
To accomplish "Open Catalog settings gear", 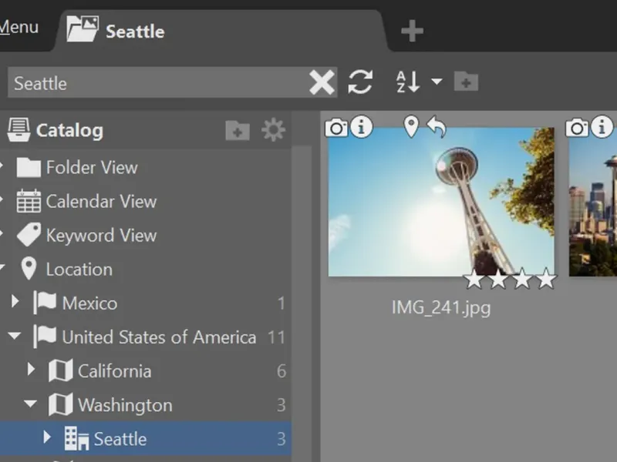I will pos(273,130).
